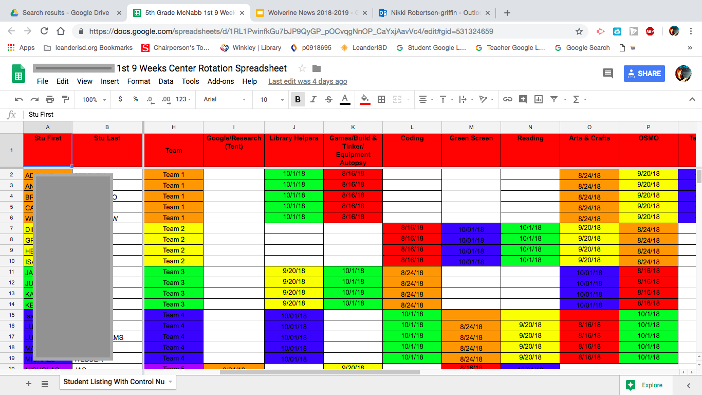Open the zoom 100% dropdown
Viewport: 702px width, 395px height.
[x=94, y=99]
